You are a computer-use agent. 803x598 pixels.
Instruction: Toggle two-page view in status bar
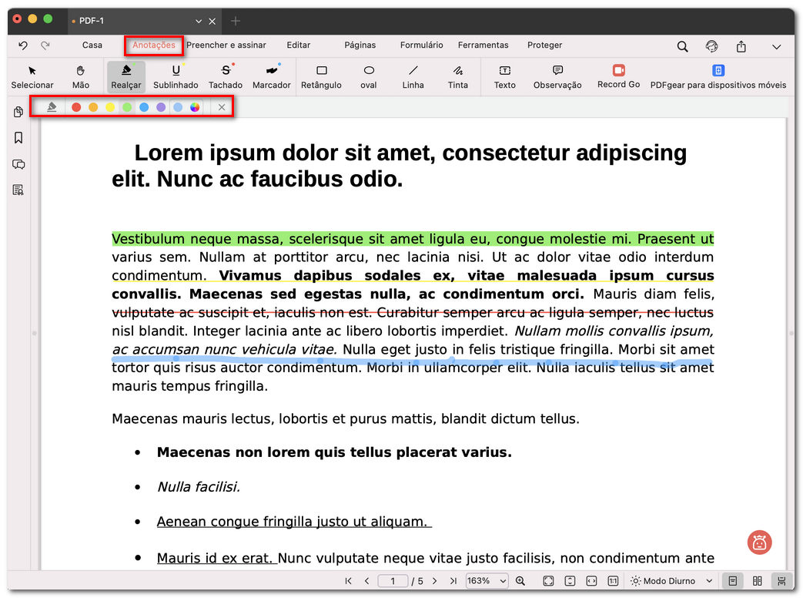757,580
